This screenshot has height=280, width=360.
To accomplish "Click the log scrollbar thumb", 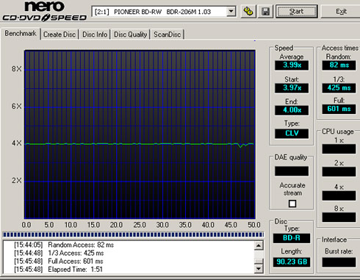I will 259,262.
